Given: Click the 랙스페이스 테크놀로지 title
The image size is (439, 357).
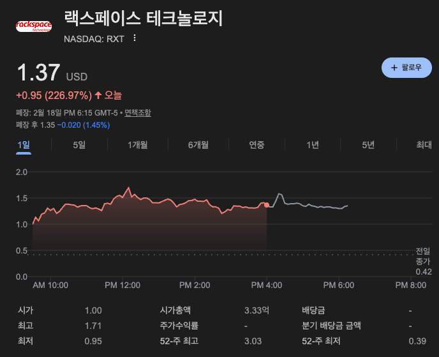Looking at the screenshot, I should pyautogui.click(x=144, y=19).
